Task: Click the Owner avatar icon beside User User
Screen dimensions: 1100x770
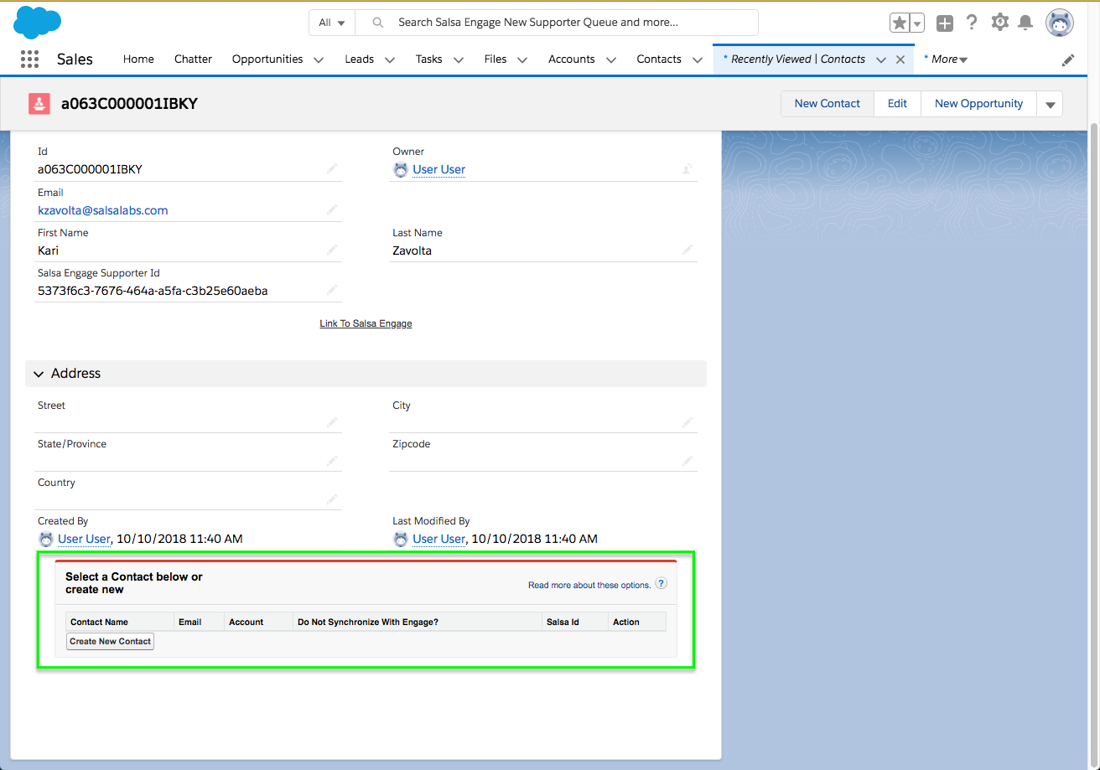Action: 401,169
